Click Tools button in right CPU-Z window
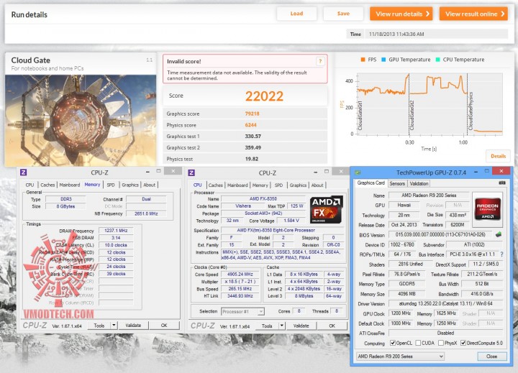518x373 pixels. [267, 326]
